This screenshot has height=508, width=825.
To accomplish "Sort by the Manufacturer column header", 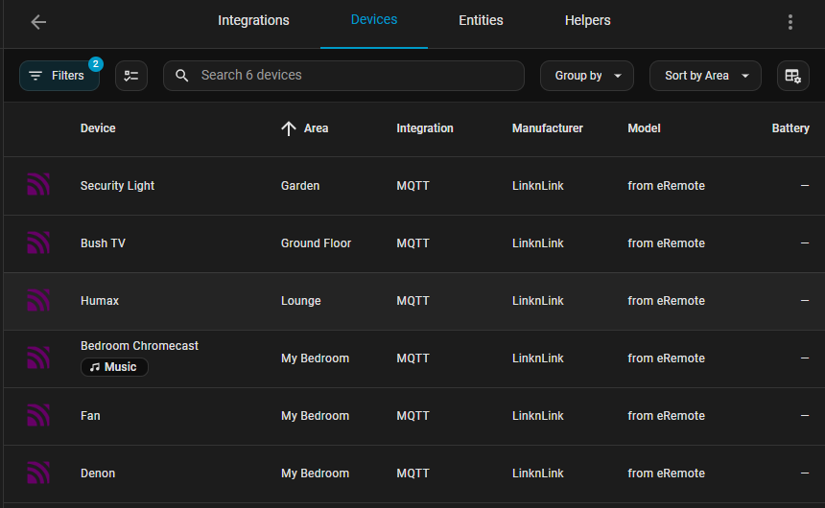I will [x=547, y=128].
